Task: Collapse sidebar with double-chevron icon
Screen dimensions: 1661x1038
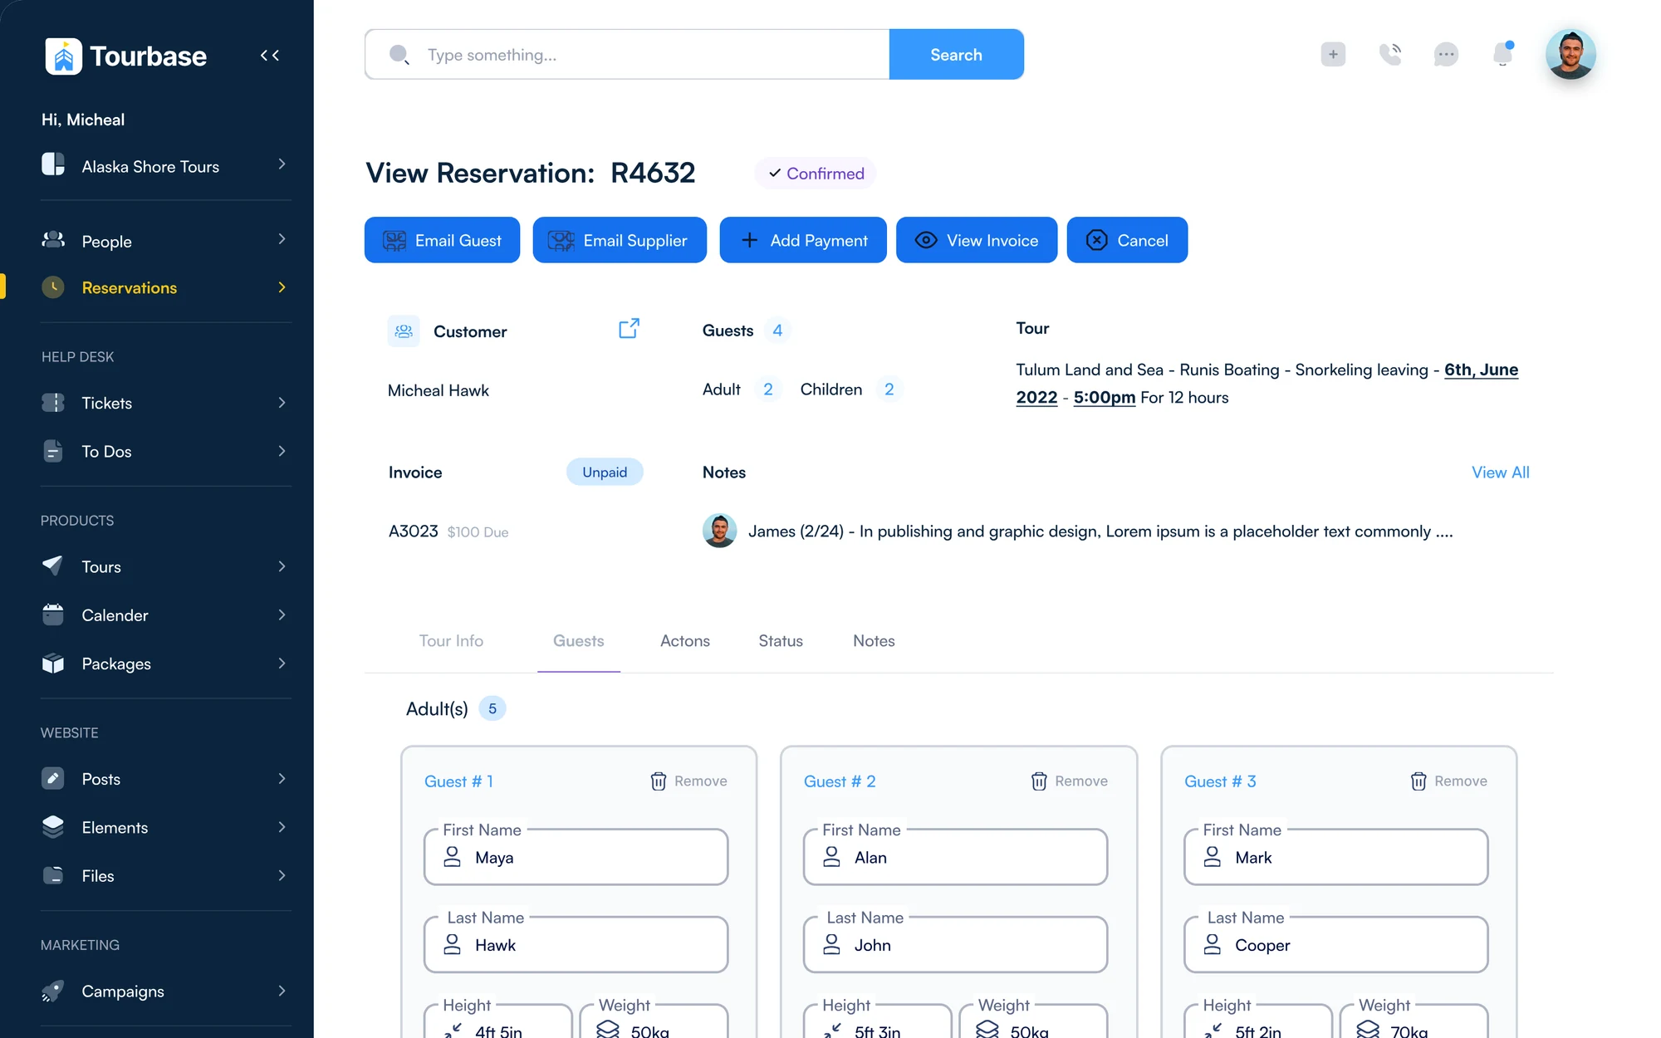Action: [x=270, y=56]
